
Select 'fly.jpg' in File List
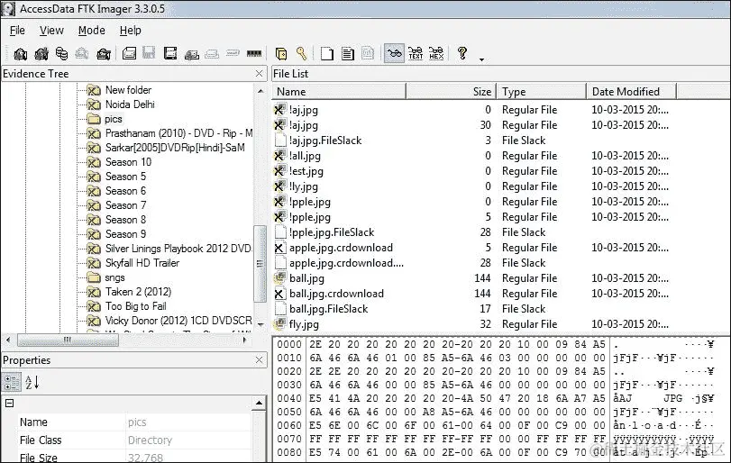pos(304,324)
